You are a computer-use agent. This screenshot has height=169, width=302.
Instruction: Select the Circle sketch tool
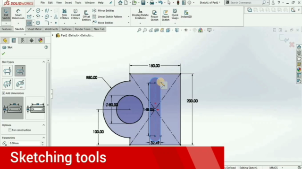[x=38, y=10]
